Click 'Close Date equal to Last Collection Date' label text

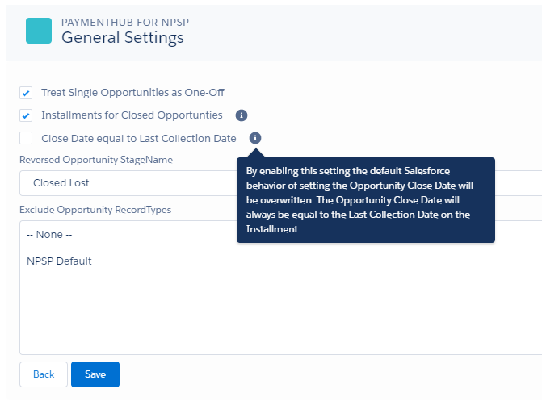(139, 138)
